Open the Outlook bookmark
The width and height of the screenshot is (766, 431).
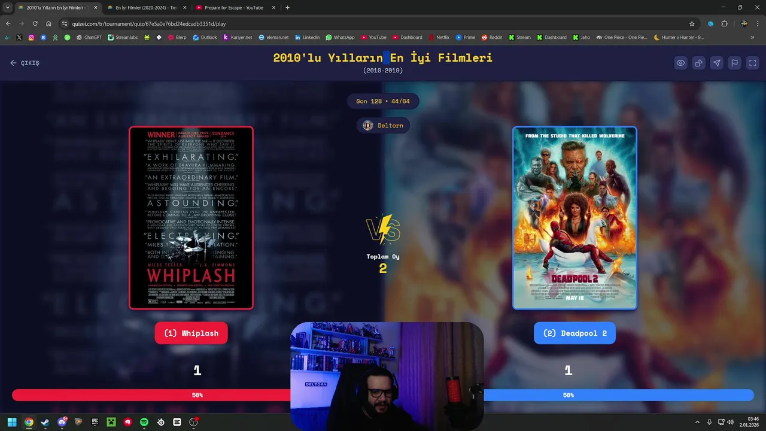click(x=205, y=37)
